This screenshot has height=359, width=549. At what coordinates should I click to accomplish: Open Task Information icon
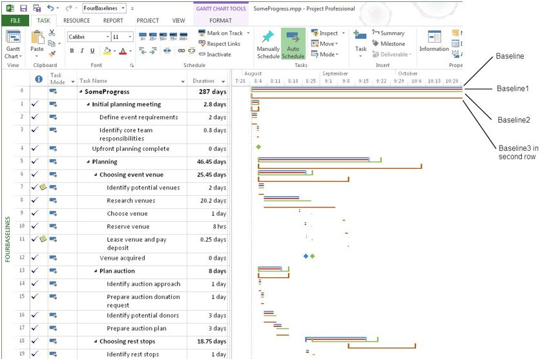pos(435,36)
